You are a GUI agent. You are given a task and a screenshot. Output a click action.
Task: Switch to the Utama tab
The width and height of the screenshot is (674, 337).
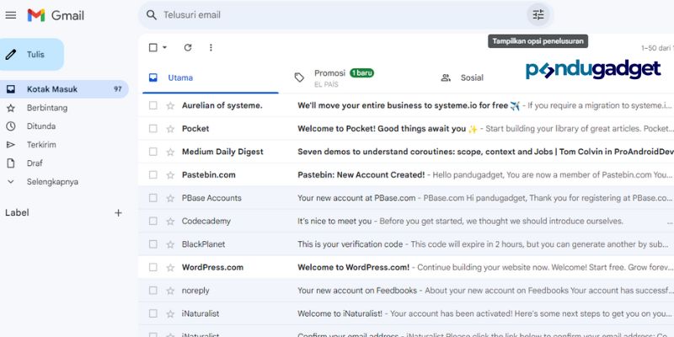click(x=210, y=78)
